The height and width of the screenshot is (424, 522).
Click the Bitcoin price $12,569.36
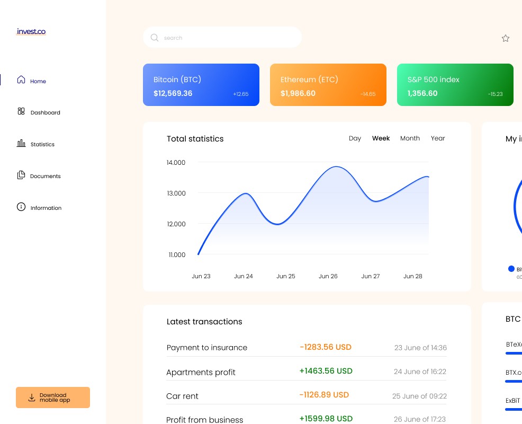click(x=173, y=93)
